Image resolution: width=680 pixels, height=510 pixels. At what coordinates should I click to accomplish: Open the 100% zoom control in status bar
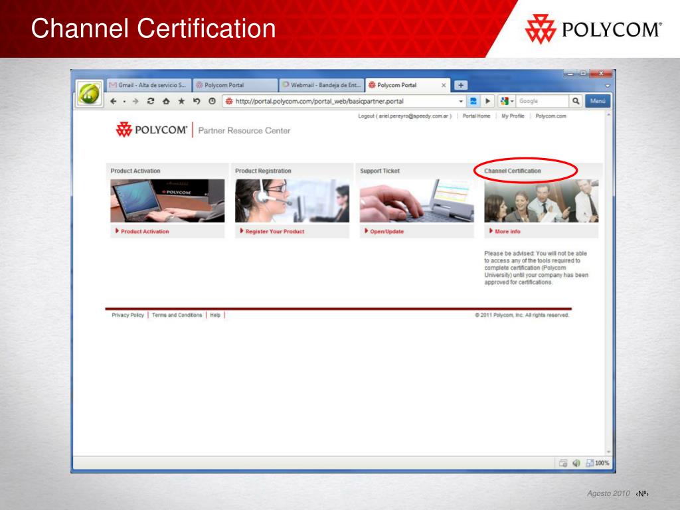click(x=597, y=463)
